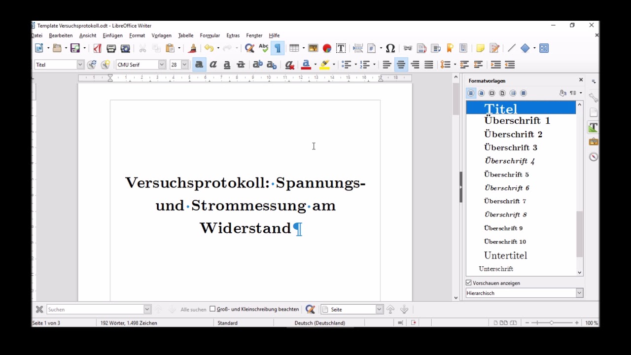Open the Einfügen menu

(112, 35)
